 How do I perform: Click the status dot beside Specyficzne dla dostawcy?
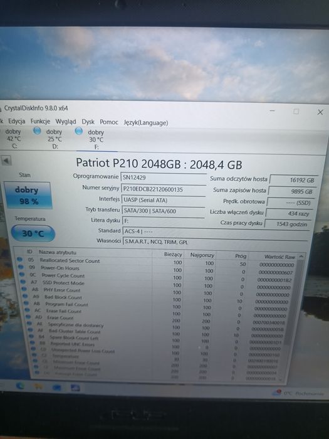(29, 324)
